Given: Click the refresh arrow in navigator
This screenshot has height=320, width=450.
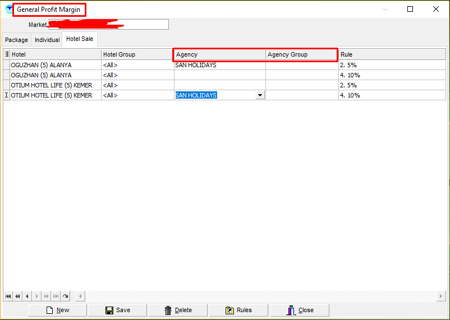Looking at the screenshot, I should (x=65, y=296).
